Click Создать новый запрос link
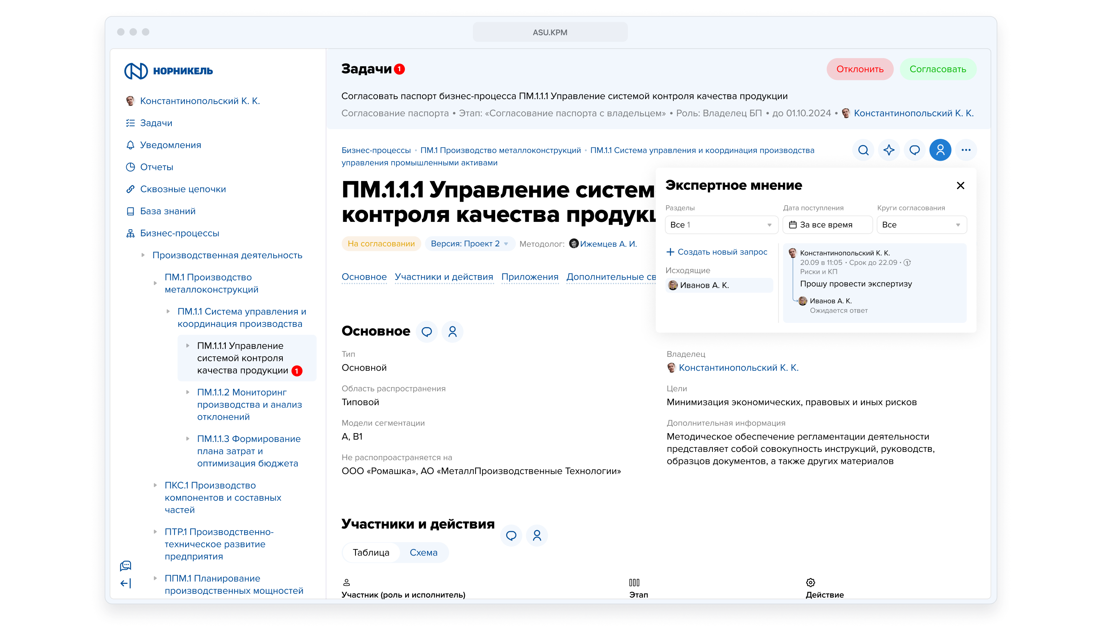Image resolution: width=1102 pixels, height=629 pixels. pos(717,252)
